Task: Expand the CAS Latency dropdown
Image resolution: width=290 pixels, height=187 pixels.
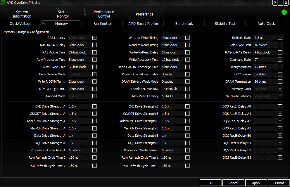Action: [94, 38]
